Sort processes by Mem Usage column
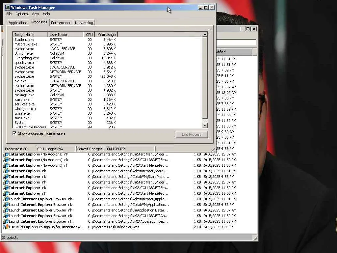The height and width of the screenshot is (253, 337). click(x=106, y=35)
